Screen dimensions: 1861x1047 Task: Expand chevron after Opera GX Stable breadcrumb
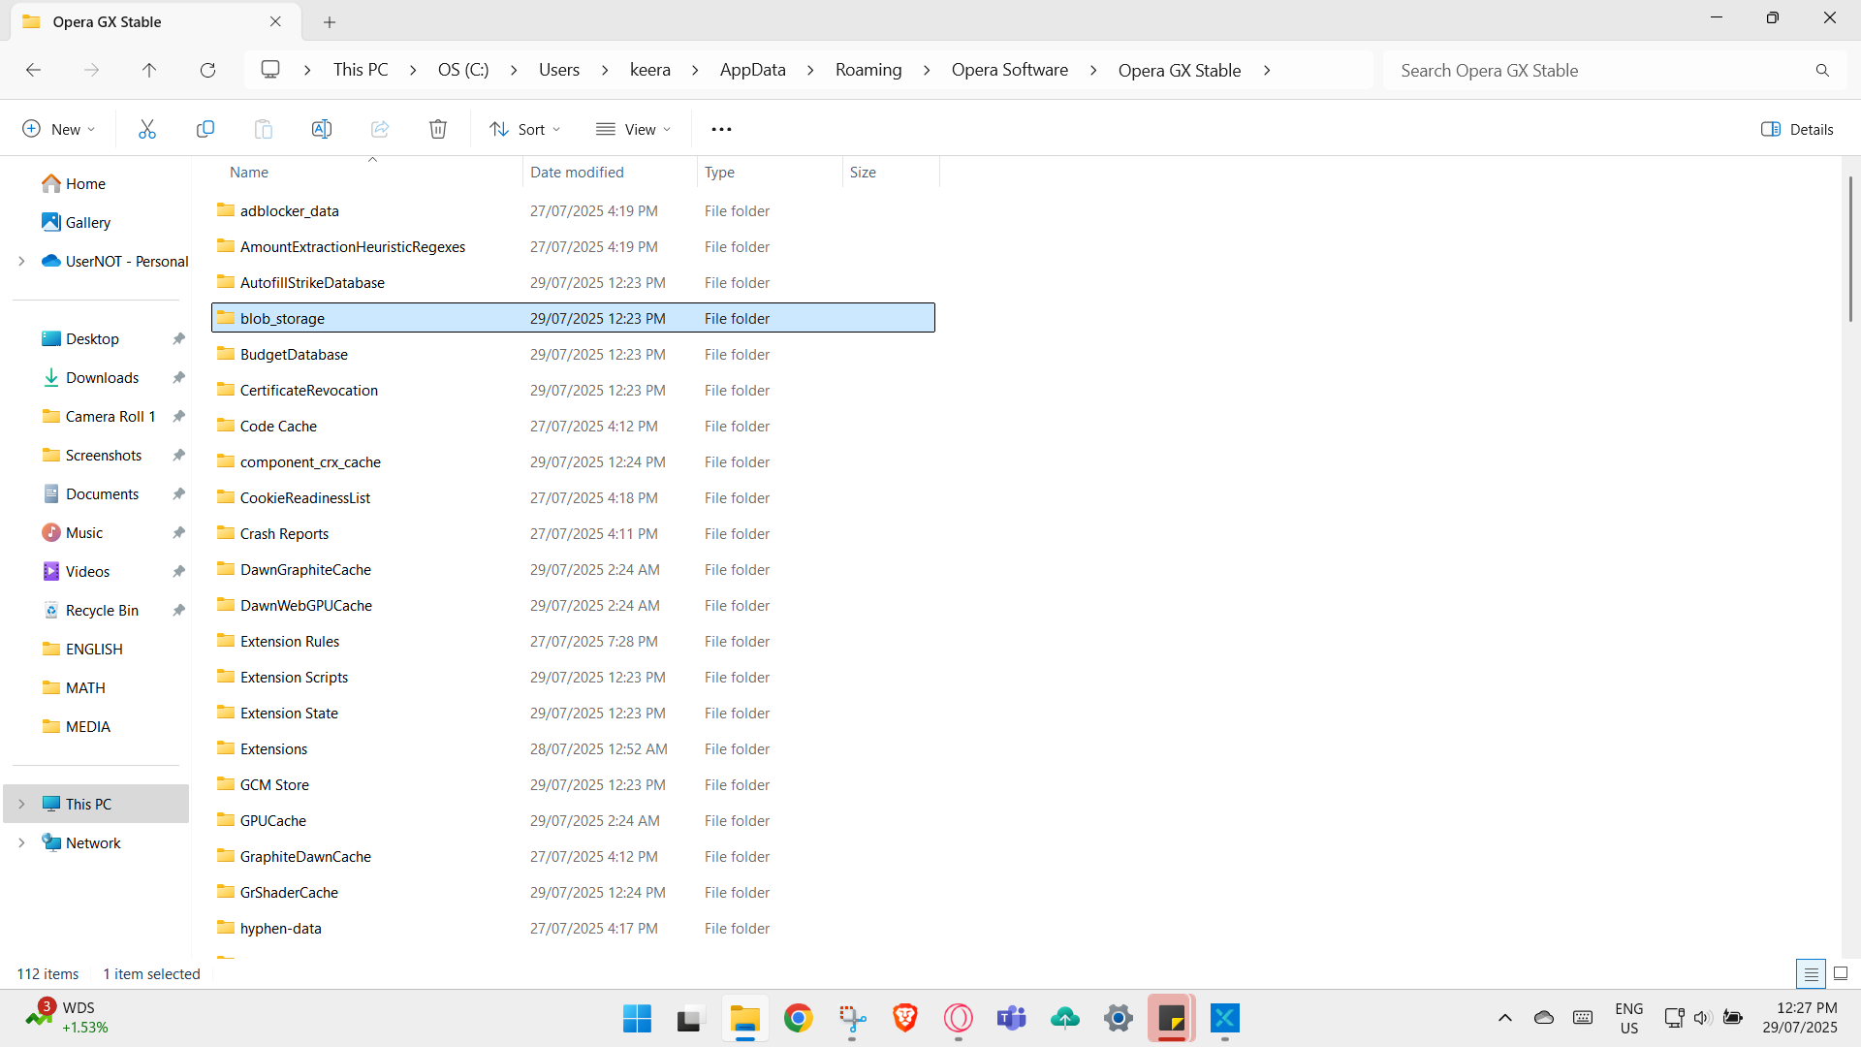(1267, 70)
